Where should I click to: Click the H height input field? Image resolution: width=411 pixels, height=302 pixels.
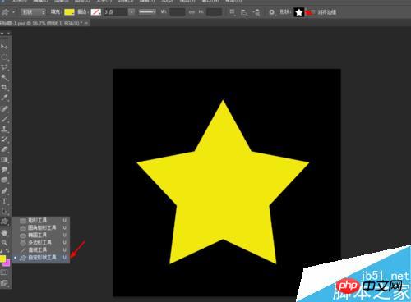tap(214, 12)
